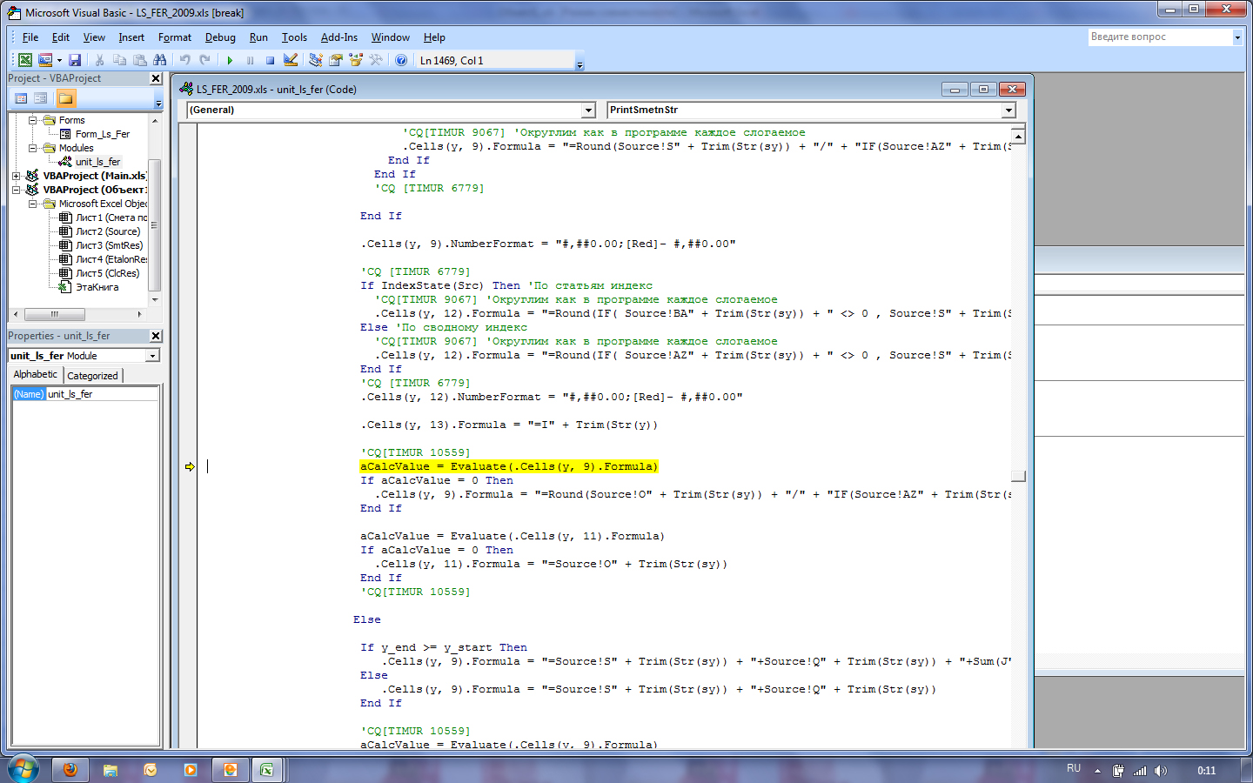
Task: Switch to the Categorized properties tab
Action: [92, 376]
